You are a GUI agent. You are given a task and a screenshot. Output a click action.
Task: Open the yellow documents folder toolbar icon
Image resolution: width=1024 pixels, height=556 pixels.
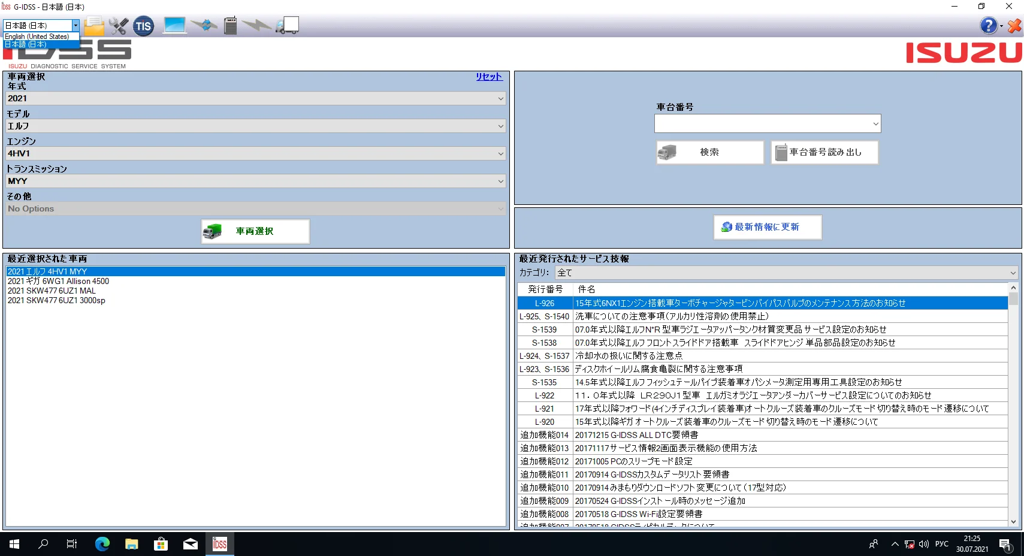(94, 26)
